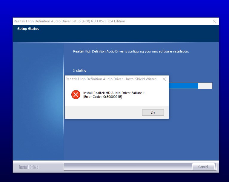Click OK in the driver failure dialog
The height and width of the screenshot is (182, 229).
coord(153,113)
